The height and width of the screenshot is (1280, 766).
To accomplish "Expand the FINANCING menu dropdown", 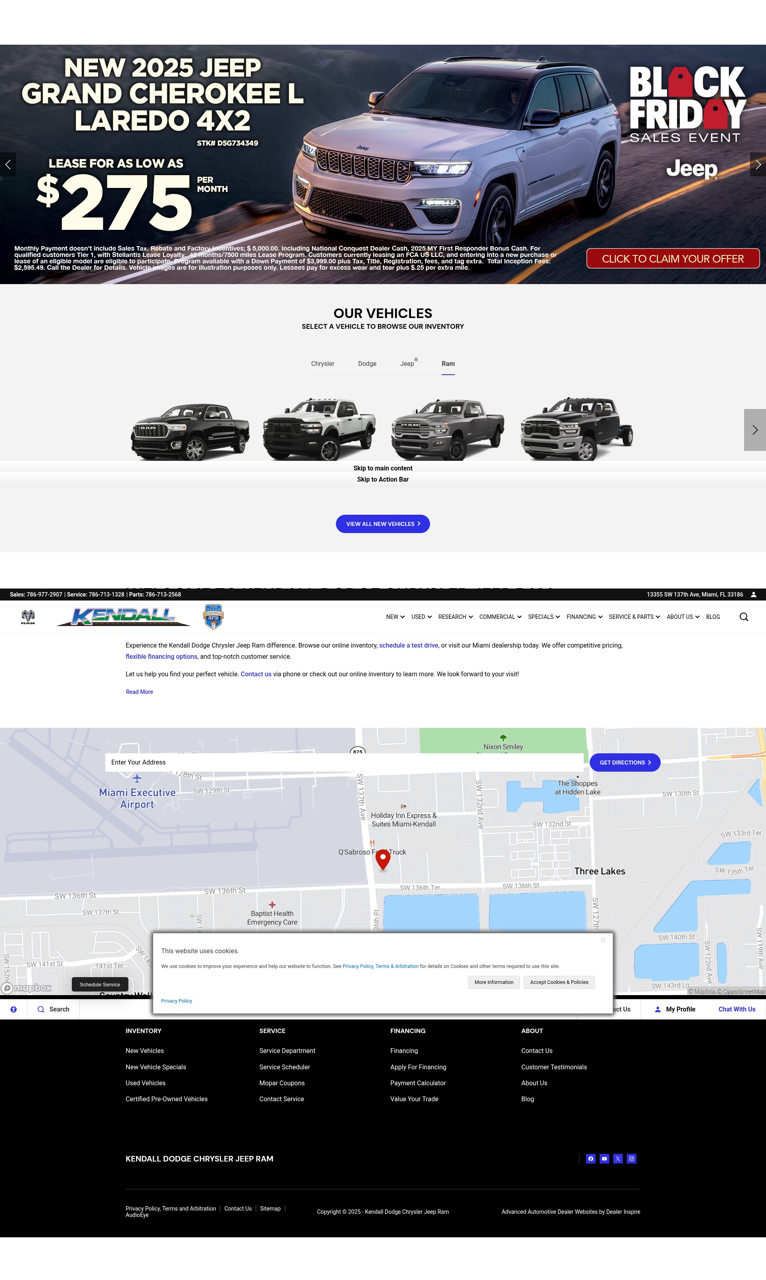I will click(x=585, y=617).
